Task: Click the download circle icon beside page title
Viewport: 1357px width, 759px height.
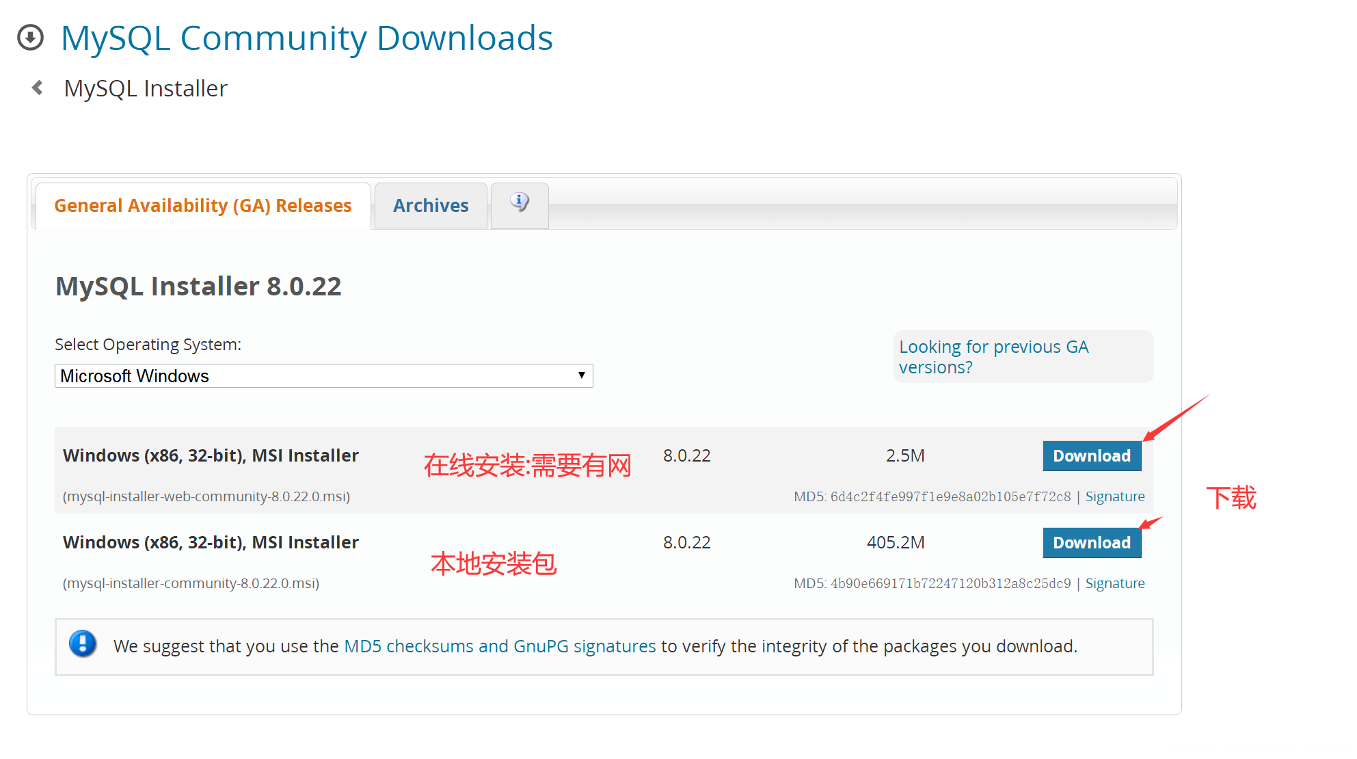Action: pyautogui.click(x=30, y=38)
